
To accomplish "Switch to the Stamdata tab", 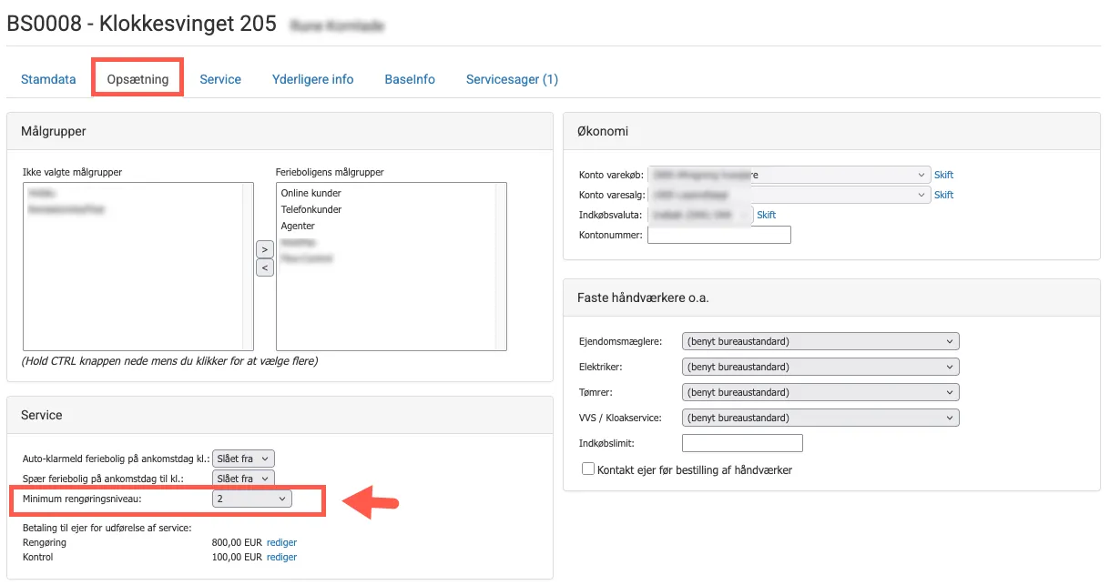I will [x=48, y=79].
